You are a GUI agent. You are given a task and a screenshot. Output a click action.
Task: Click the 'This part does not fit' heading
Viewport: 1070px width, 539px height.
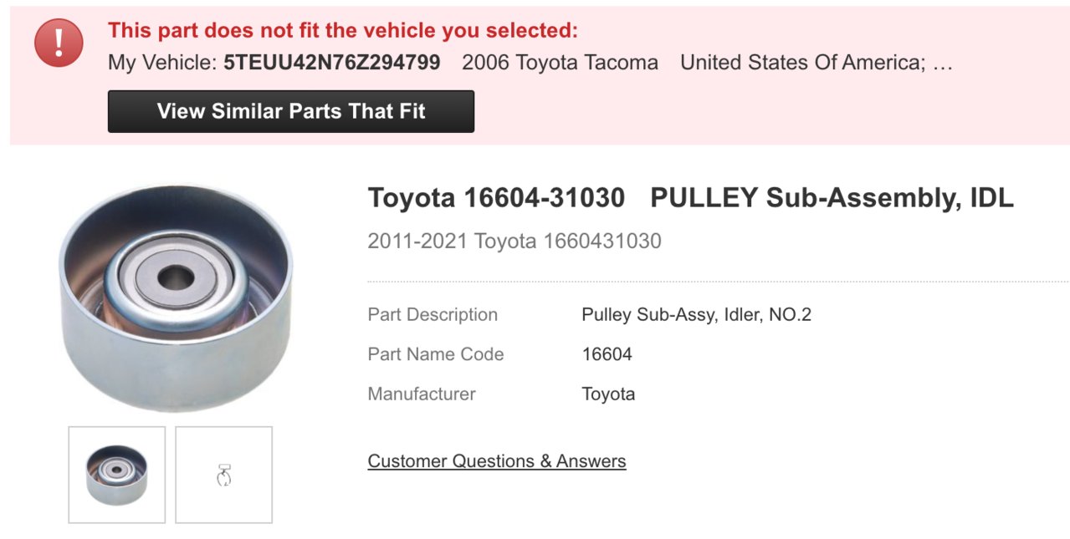tap(343, 31)
